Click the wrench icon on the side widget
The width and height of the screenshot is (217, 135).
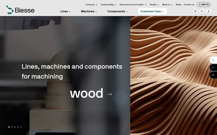(x=213, y=60)
